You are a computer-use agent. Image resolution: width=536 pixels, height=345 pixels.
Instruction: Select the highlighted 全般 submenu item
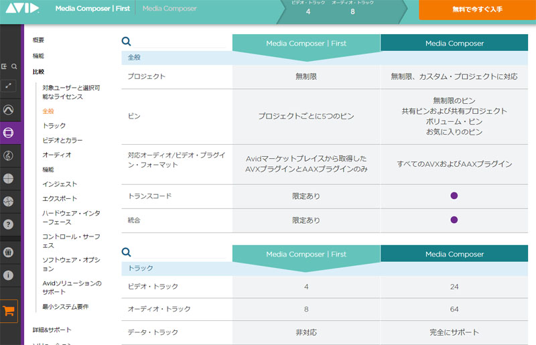point(48,111)
